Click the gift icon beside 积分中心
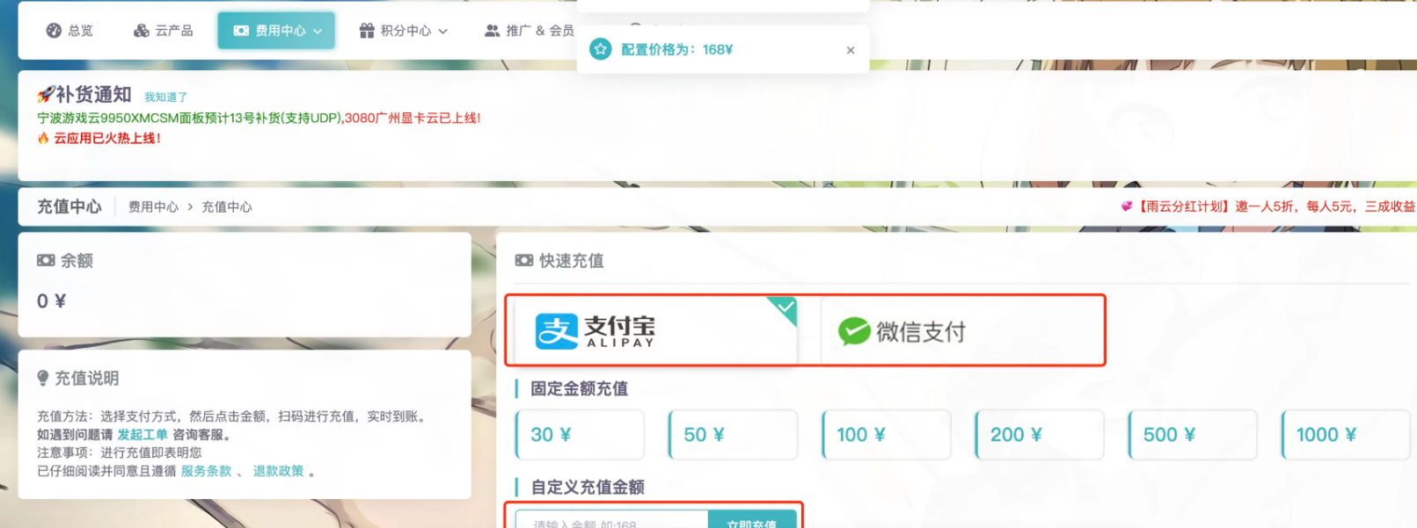 (367, 31)
